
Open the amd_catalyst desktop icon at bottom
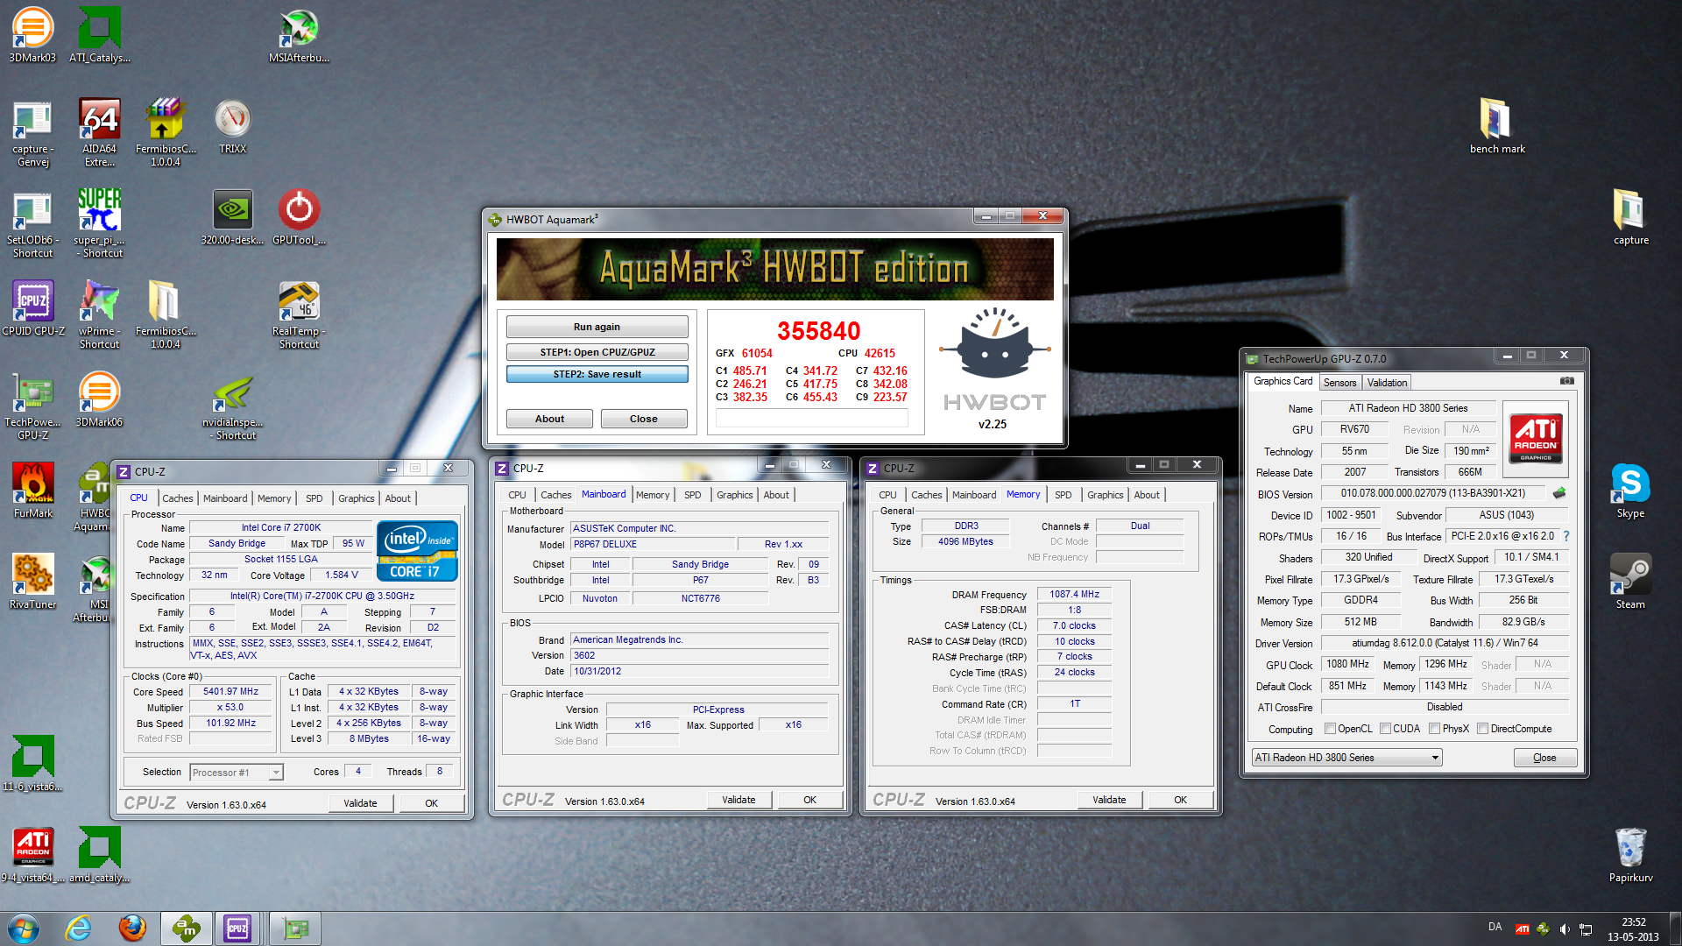coord(100,855)
